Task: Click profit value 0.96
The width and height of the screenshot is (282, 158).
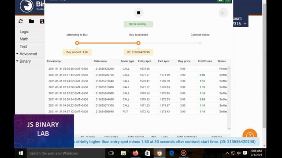Action: 202,75
